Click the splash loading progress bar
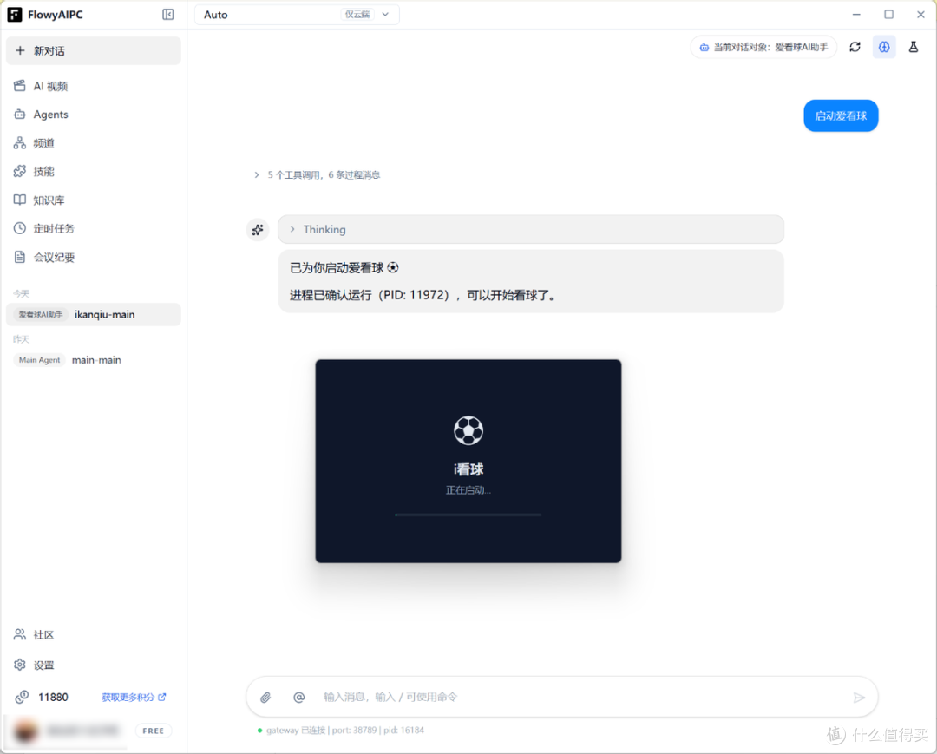937x754 pixels. coord(468,515)
